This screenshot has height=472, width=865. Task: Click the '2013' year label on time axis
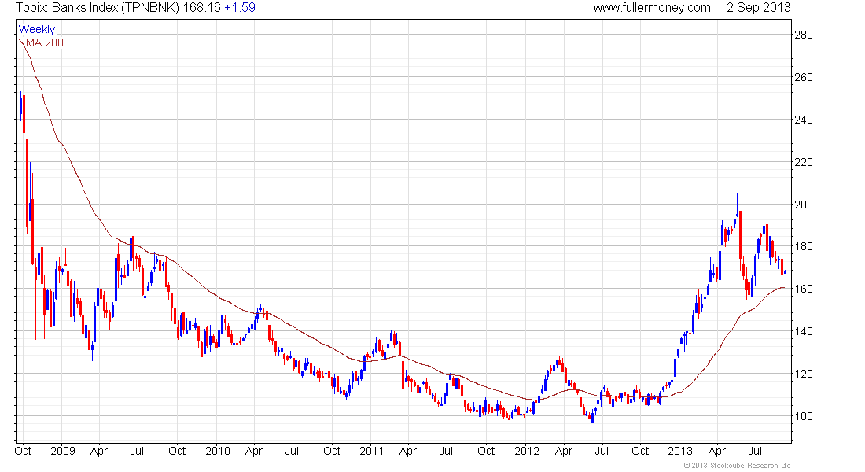pos(680,451)
